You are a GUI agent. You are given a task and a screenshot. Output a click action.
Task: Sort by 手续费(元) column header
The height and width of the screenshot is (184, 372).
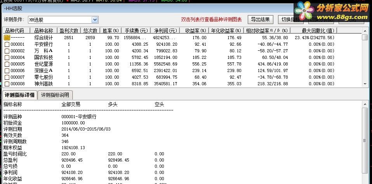tap(136, 31)
